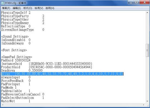This screenshot has height=108, width=150.
Task: Place cursor on the highlighted Alias line
Action: [62, 74]
